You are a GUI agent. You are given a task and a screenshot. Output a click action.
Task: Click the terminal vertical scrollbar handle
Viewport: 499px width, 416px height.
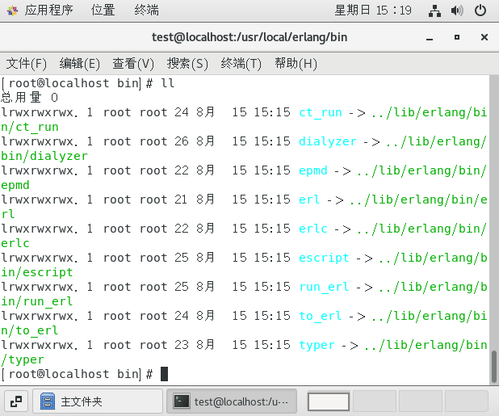(494, 367)
